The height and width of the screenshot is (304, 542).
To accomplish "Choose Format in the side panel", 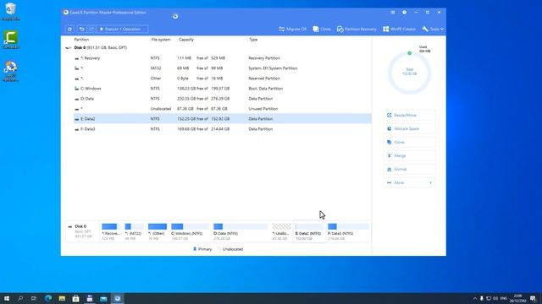I will pos(409,169).
